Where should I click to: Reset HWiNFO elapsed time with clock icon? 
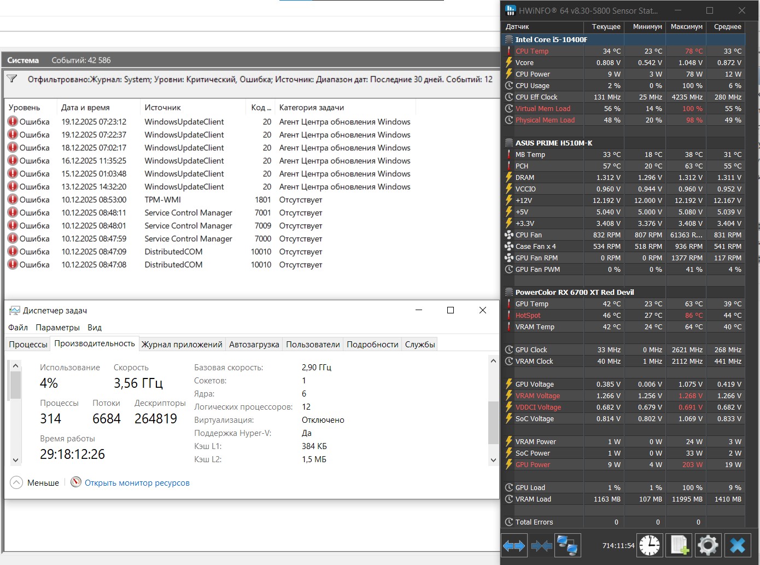tap(650, 545)
